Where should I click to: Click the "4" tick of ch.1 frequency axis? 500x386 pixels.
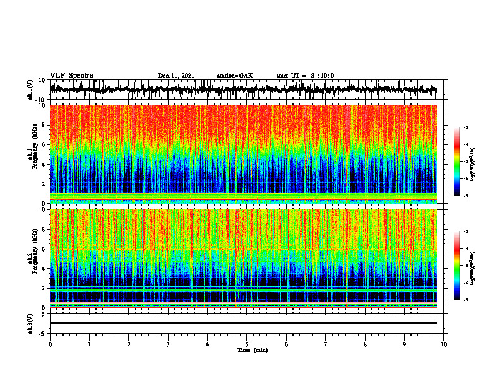tap(44, 165)
